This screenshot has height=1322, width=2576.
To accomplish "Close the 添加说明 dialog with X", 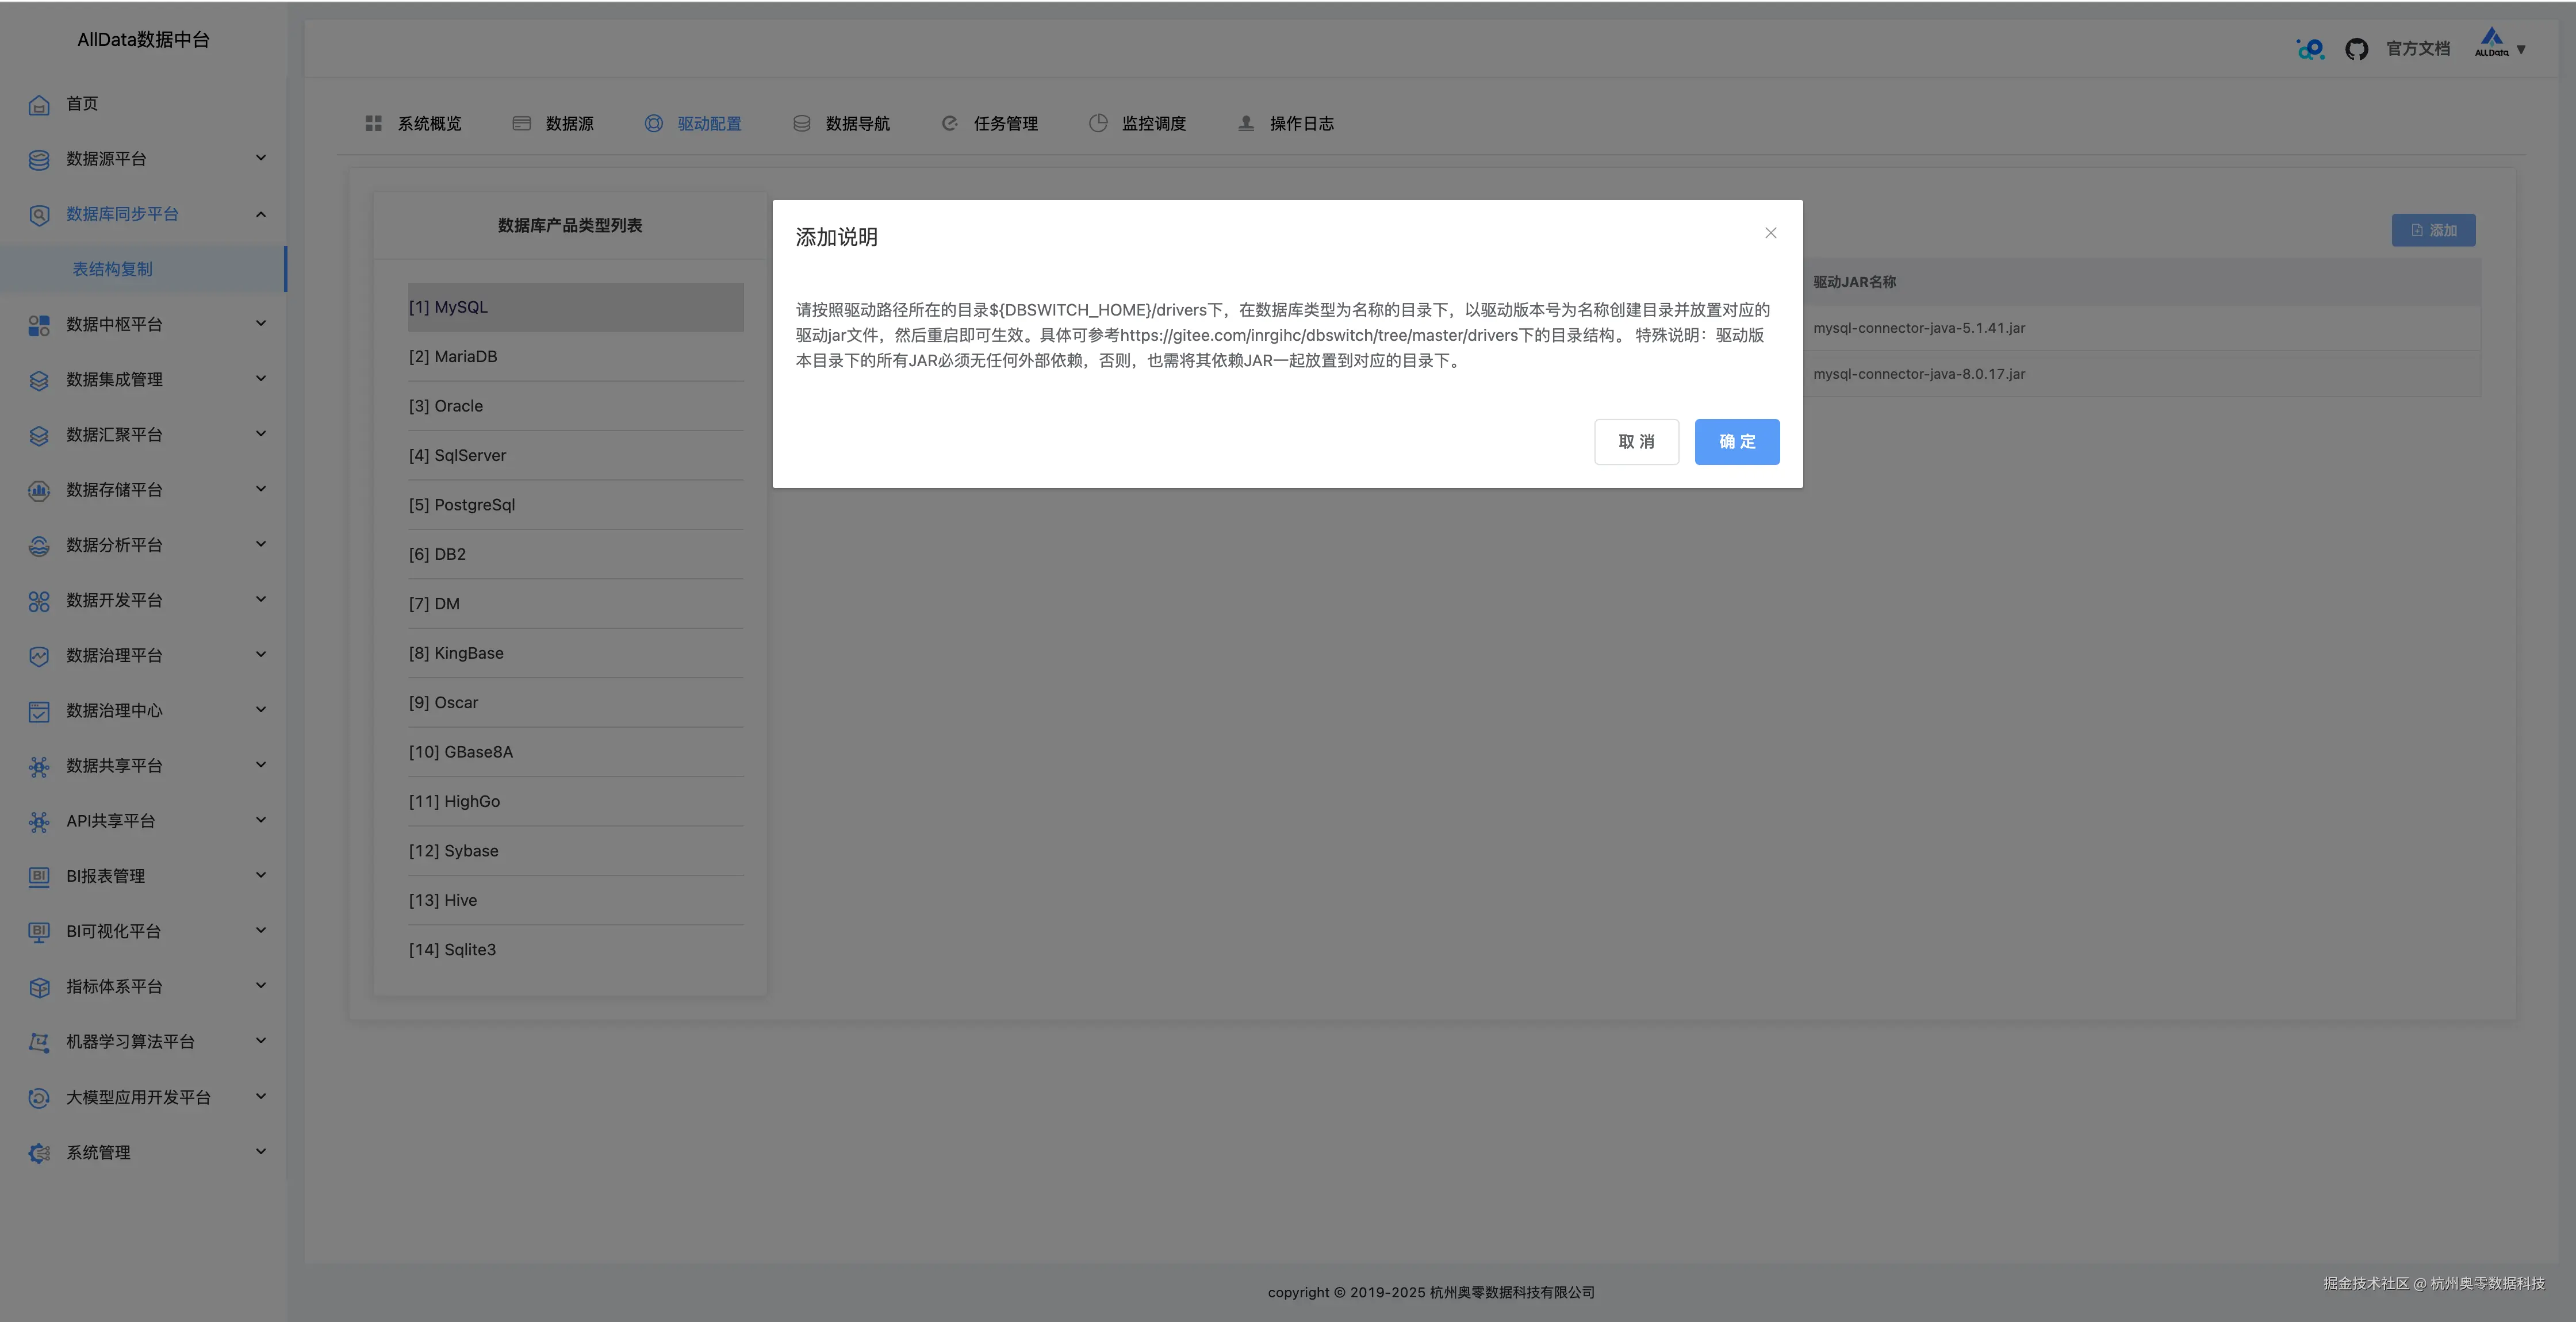I will [x=1770, y=233].
